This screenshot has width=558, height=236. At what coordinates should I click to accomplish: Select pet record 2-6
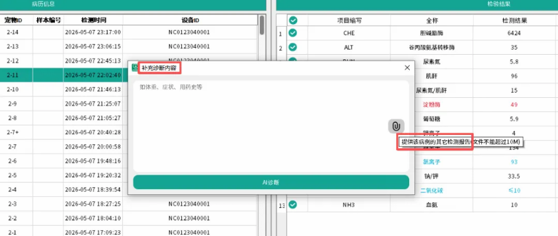(13, 161)
